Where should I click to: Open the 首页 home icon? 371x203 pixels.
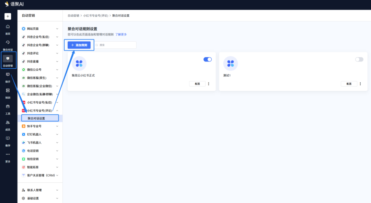[x=8, y=26]
